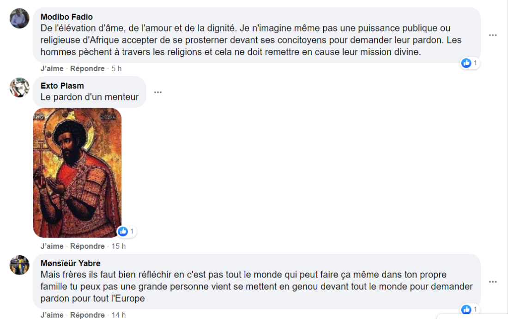This screenshot has height=319, width=508.
Task: Open options menu for Exto Plasm's comment
Action: [x=158, y=92]
